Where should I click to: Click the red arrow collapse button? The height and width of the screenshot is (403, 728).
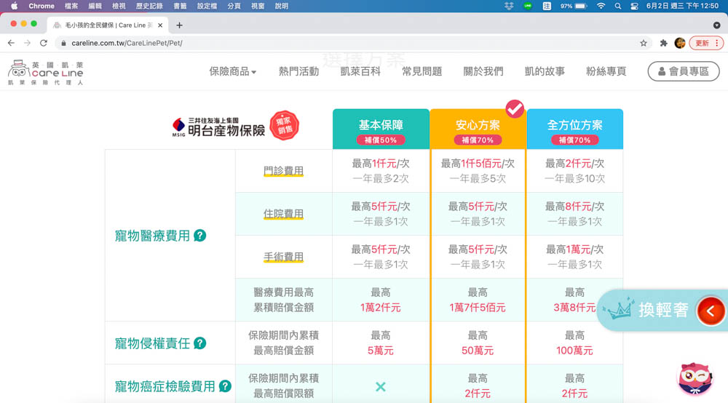pyautogui.click(x=711, y=311)
